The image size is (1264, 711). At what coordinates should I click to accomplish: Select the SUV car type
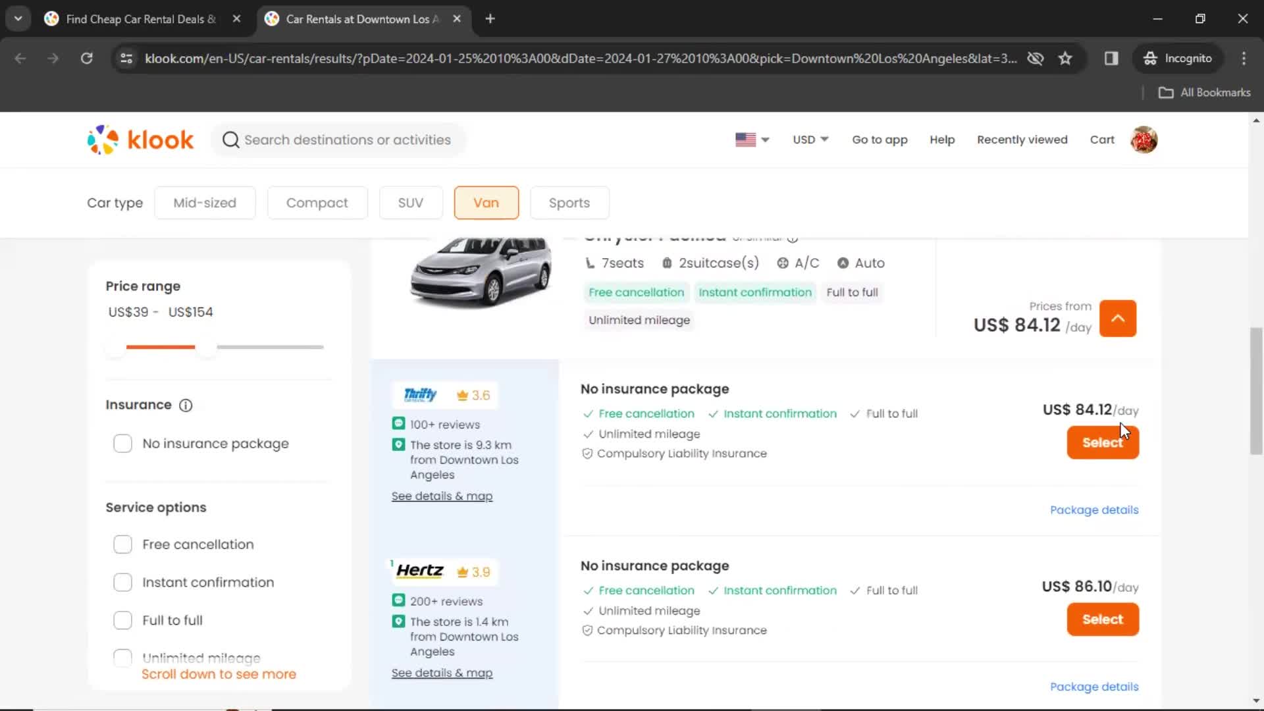point(411,203)
